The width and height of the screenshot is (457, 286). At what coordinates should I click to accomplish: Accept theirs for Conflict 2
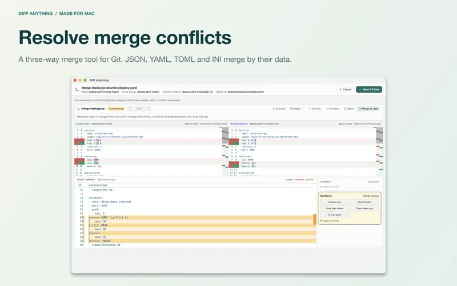coord(364,202)
